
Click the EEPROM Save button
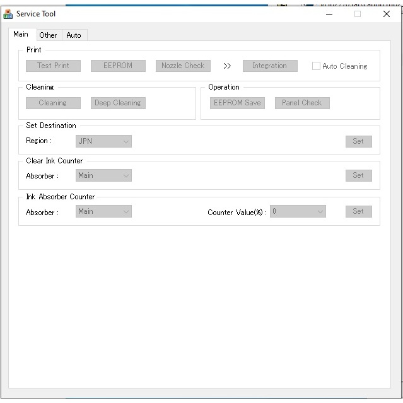(x=237, y=103)
